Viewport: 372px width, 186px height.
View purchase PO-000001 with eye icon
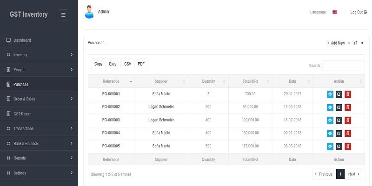click(x=330, y=94)
